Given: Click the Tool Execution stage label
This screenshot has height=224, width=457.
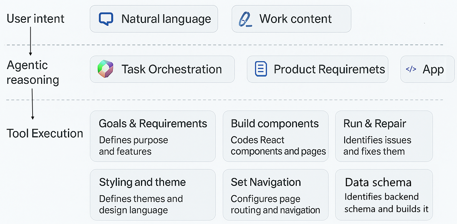Looking at the screenshot, I should [x=45, y=134].
